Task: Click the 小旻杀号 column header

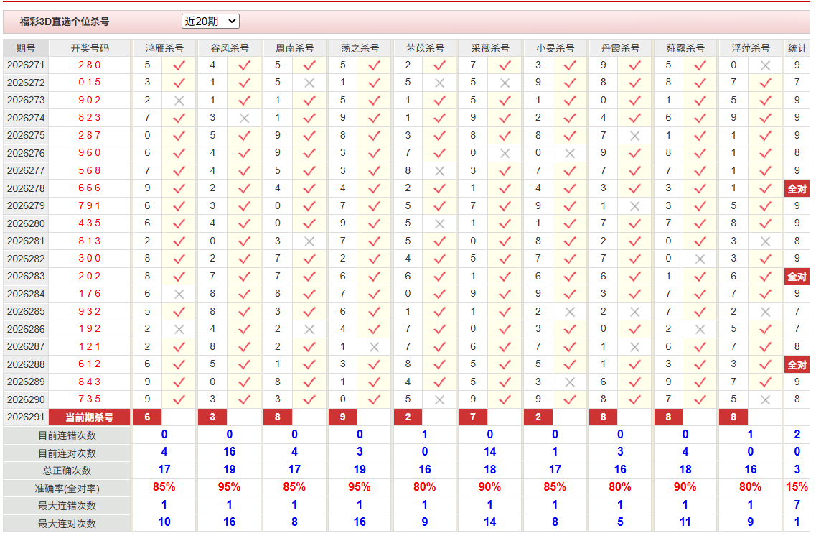Action: pyautogui.click(x=555, y=48)
